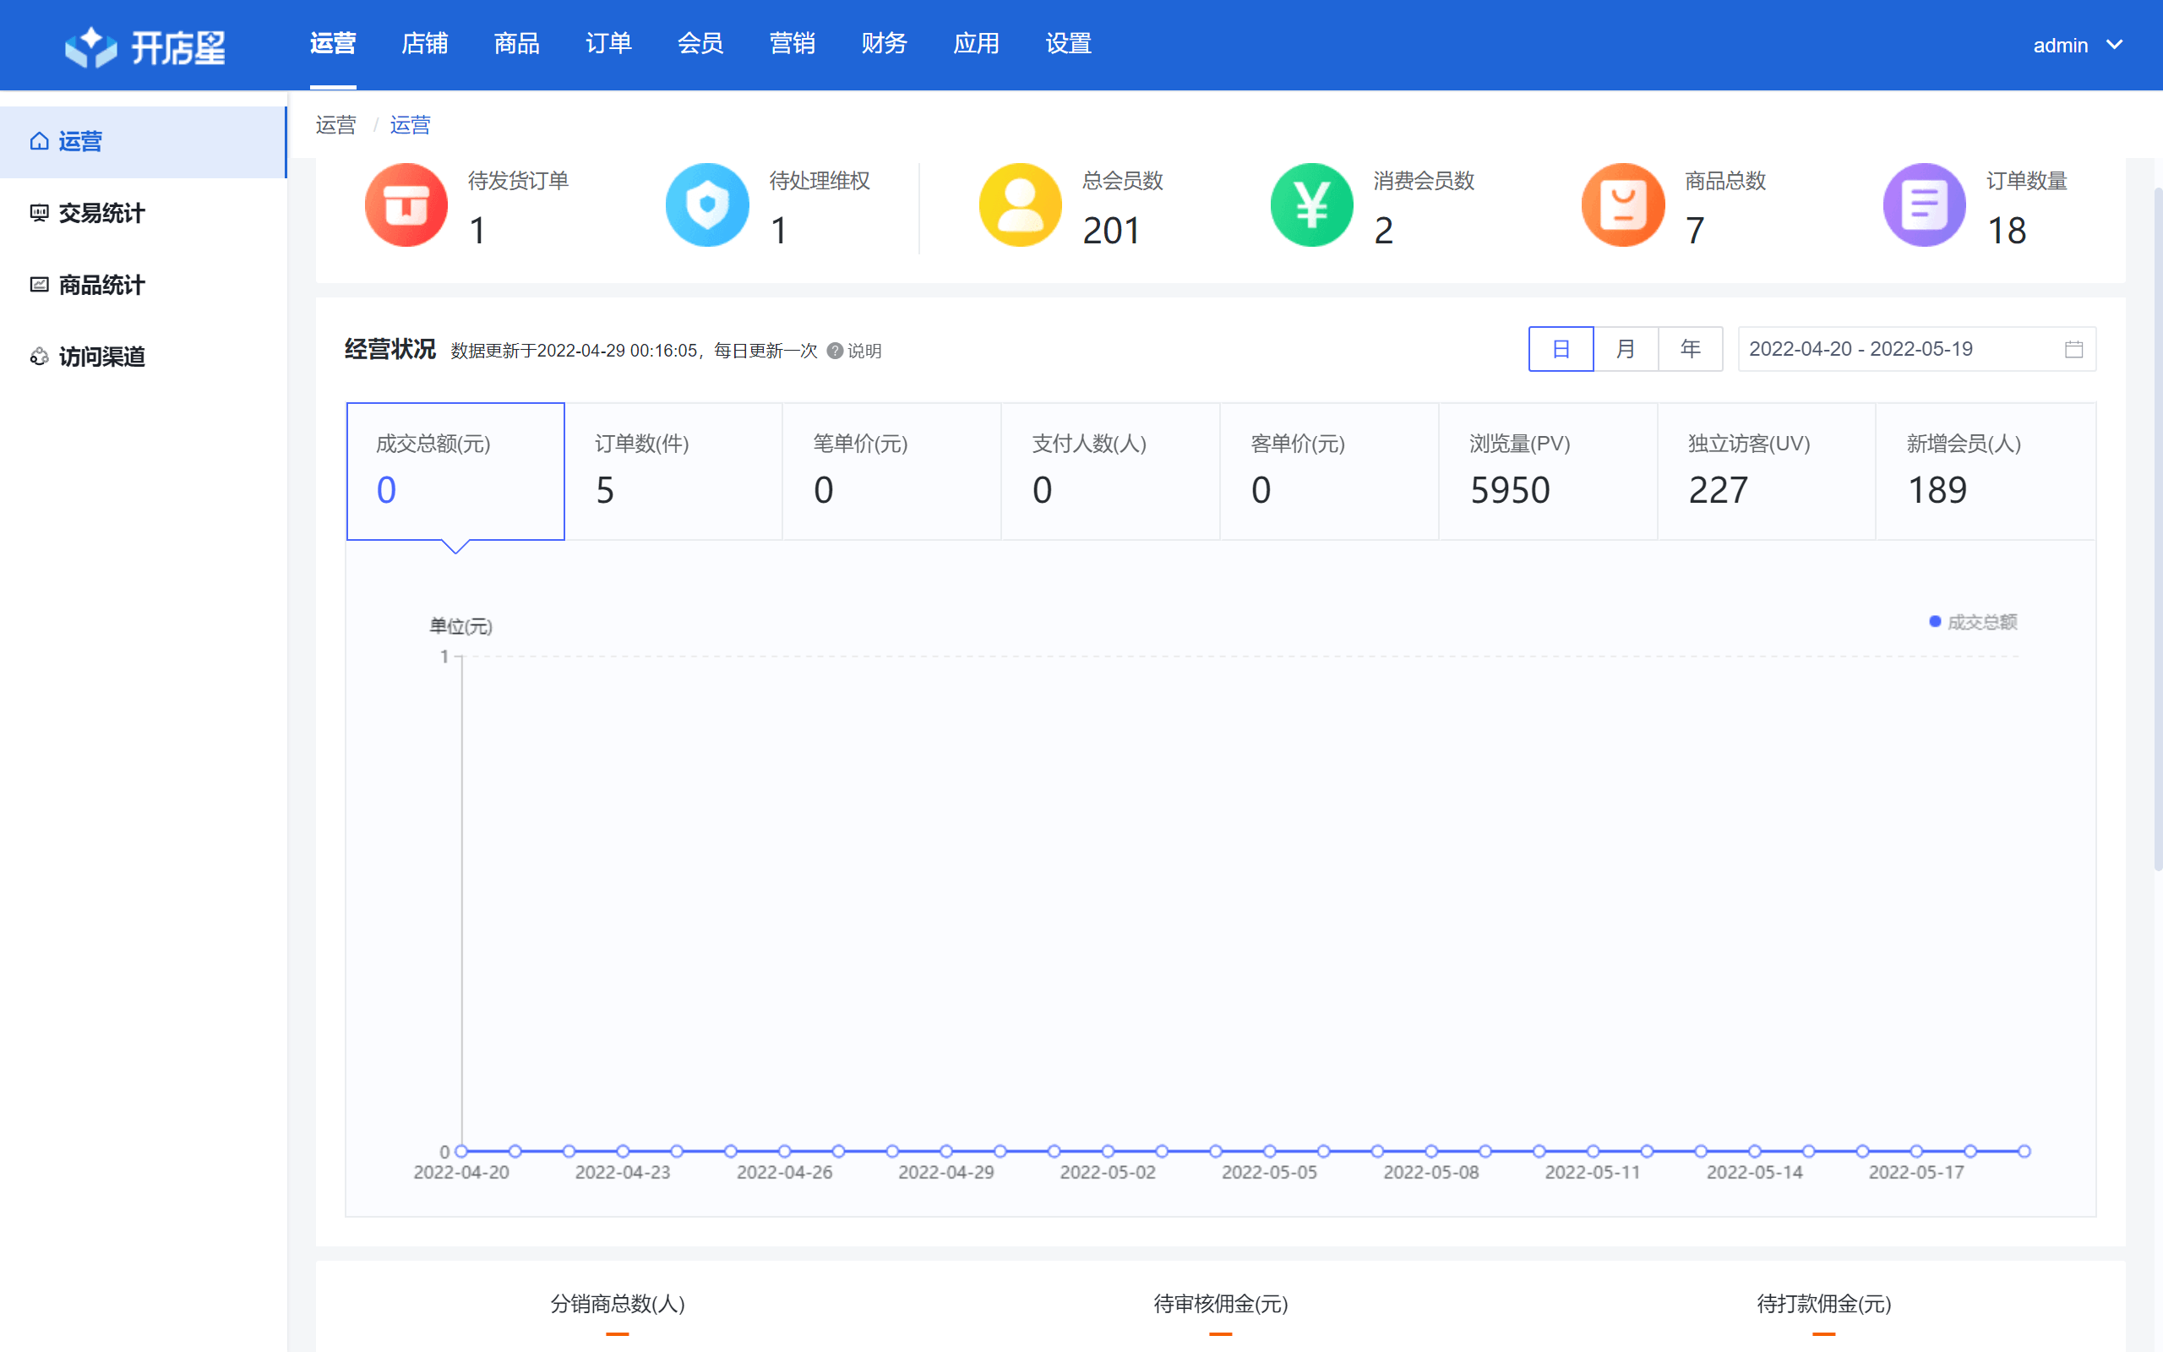Viewport: 2163px width, 1352px height.
Task: Select the 新增会员(人) stat card
Action: click(1986, 472)
